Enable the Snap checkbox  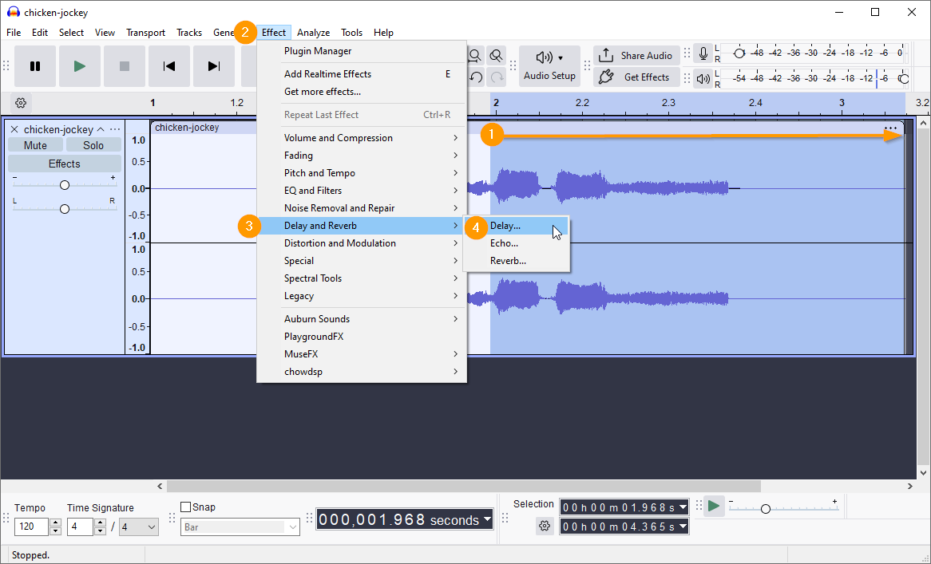pyautogui.click(x=186, y=507)
